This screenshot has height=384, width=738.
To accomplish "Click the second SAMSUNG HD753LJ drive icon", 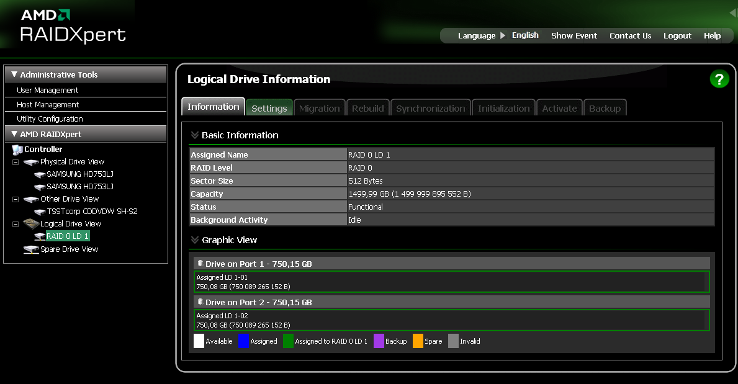I will (40, 187).
